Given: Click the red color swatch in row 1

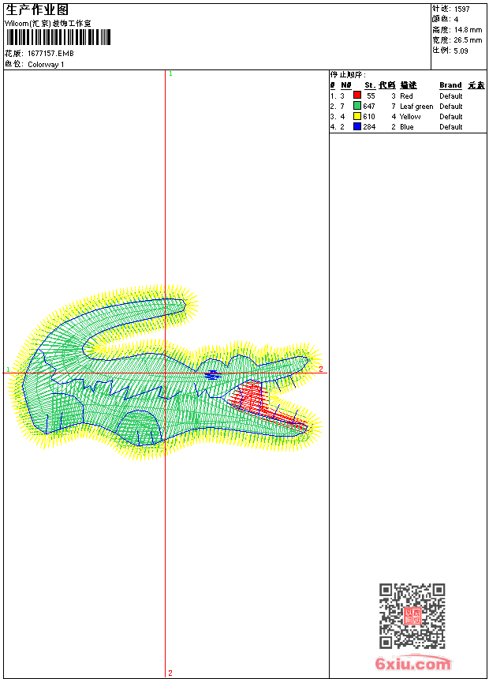Looking at the screenshot, I should point(357,95).
